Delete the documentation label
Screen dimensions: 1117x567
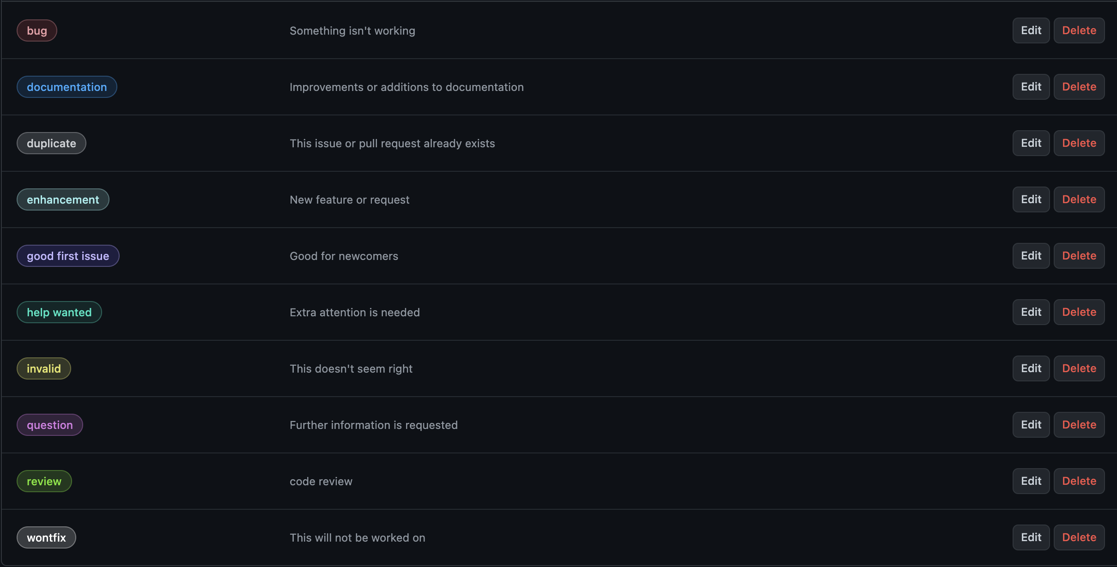1079,87
